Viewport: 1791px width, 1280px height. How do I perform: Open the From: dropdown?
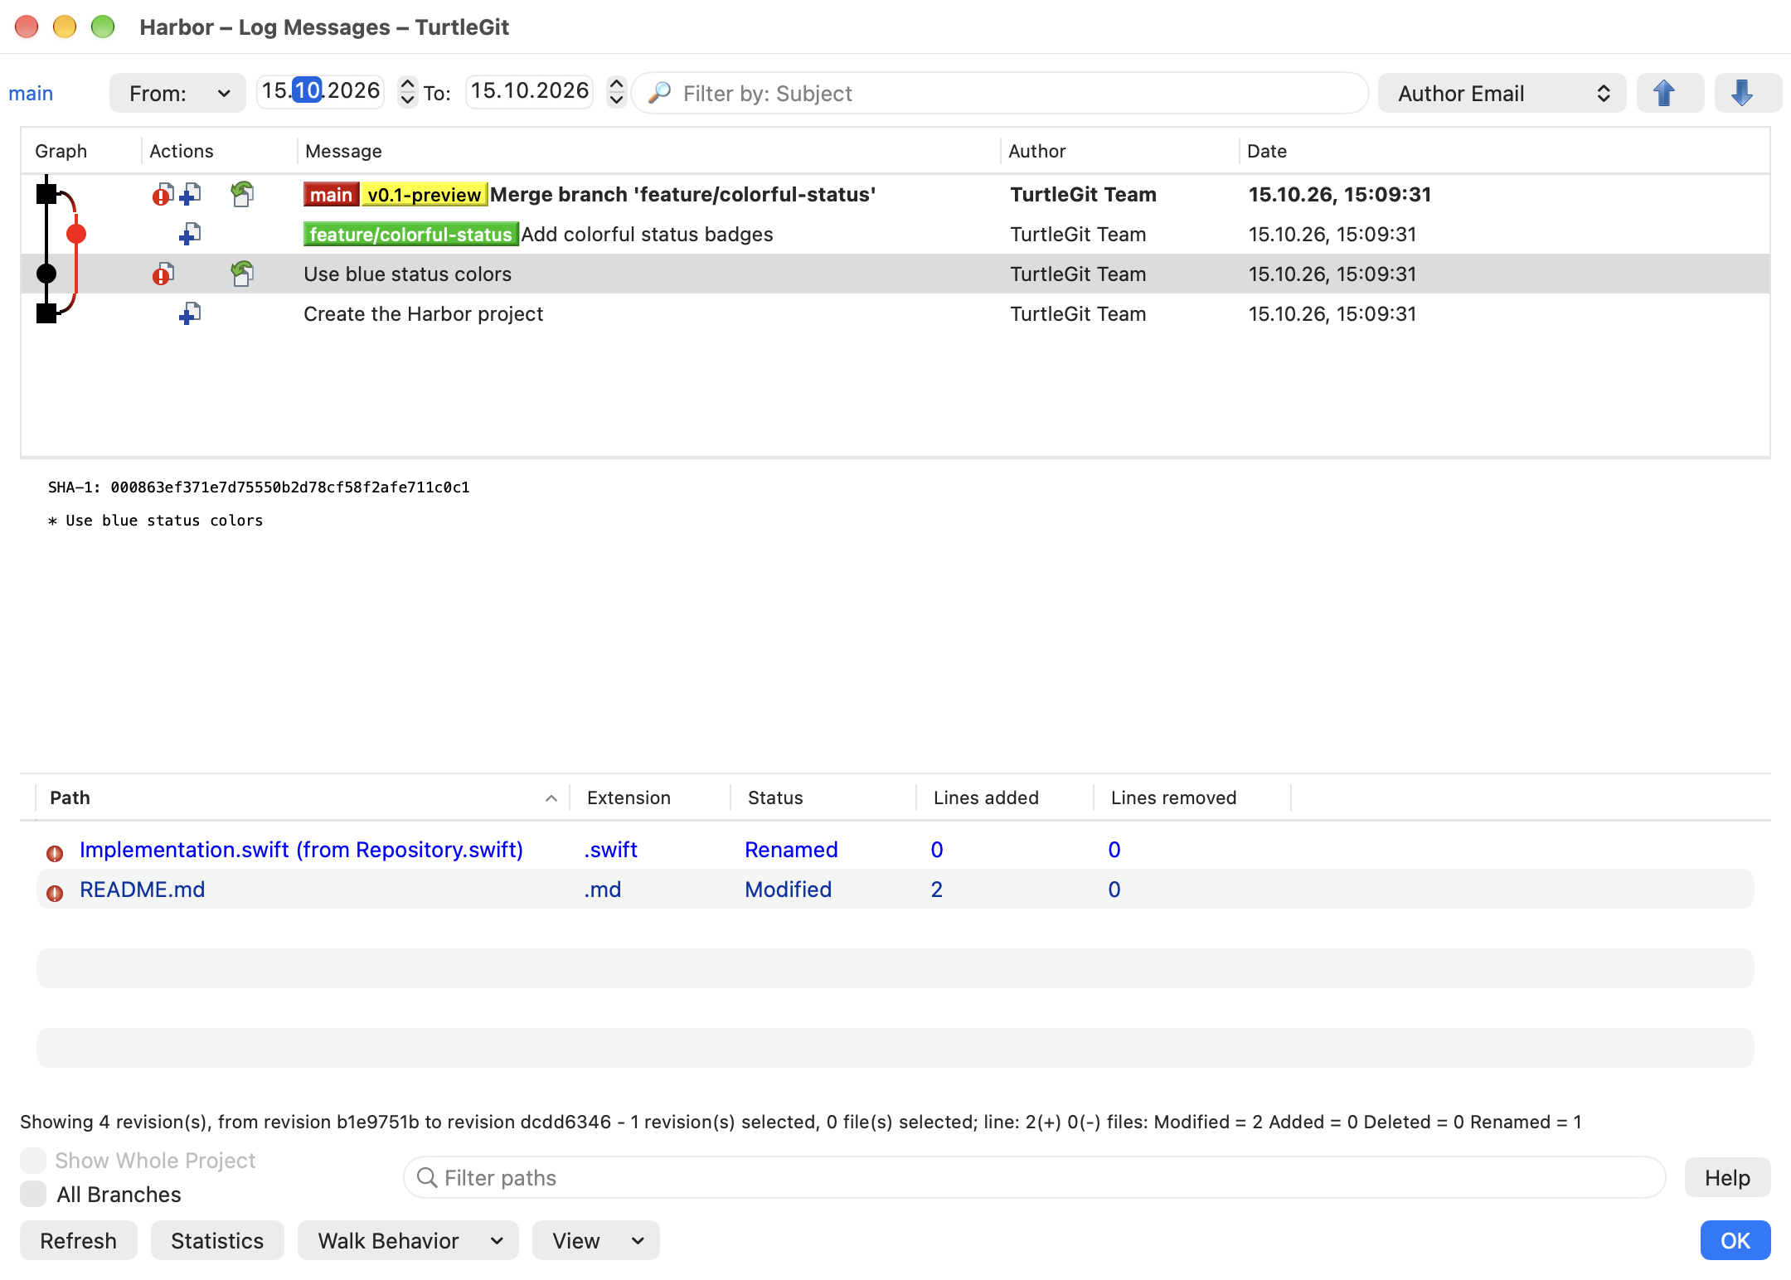(x=177, y=93)
